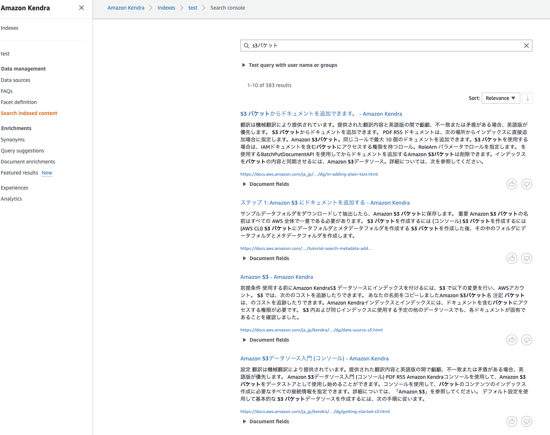
Task: Toggle thumbs down on the Amazon S3 result
Action: (527, 340)
